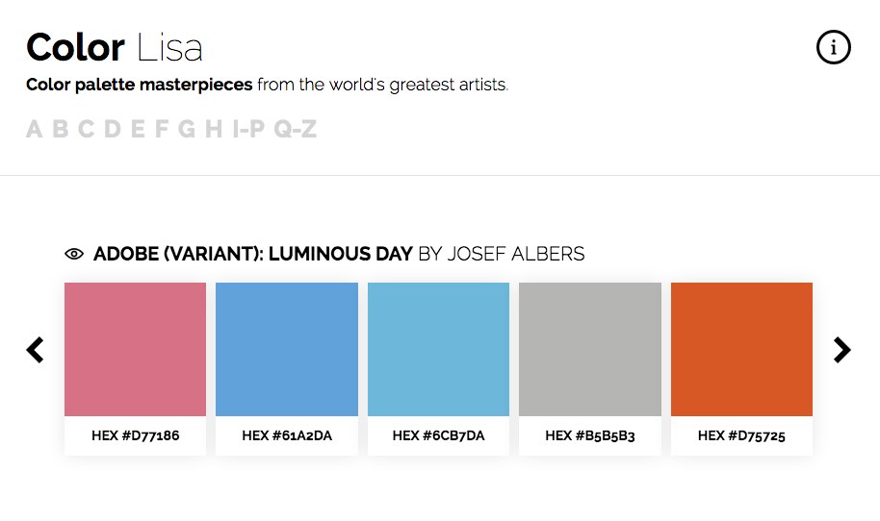
Task: Open the info circle icon
Action: tap(833, 46)
